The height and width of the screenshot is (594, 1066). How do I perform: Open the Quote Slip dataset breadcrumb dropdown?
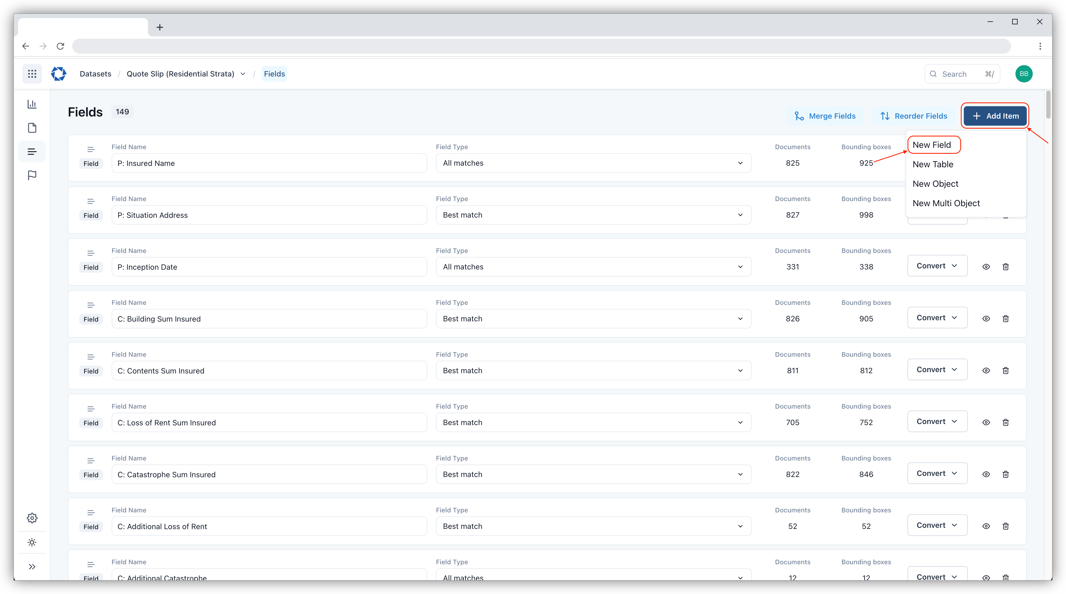243,74
